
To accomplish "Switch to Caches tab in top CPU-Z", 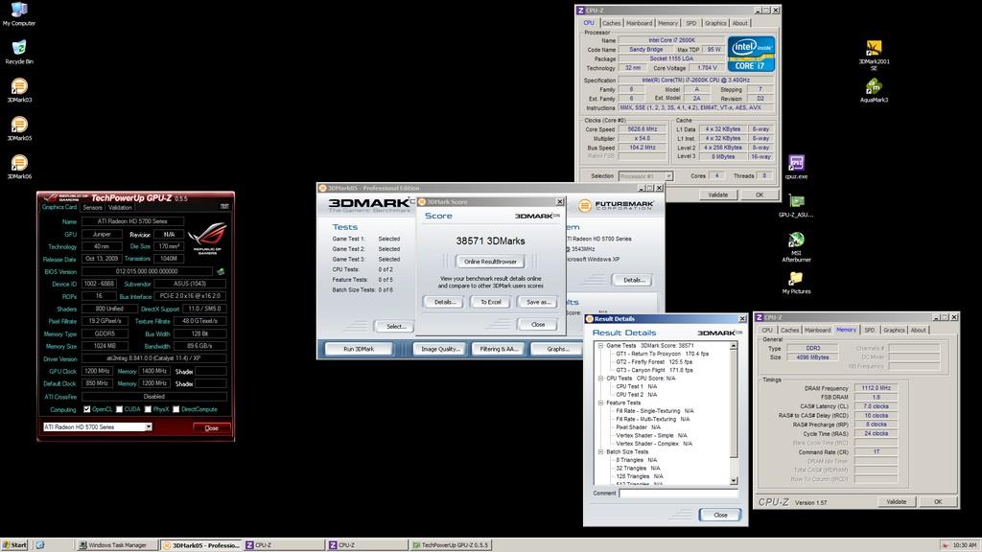I will (611, 23).
